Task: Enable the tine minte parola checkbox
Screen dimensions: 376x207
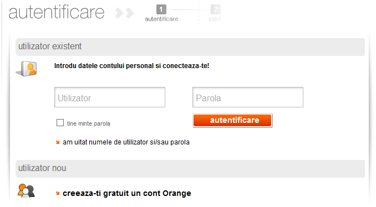Action: [x=60, y=123]
